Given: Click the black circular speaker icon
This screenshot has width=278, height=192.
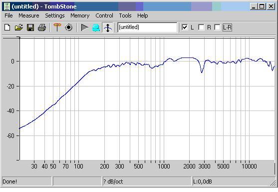Looking at the screenshot, I should click(x=68, y=27).
